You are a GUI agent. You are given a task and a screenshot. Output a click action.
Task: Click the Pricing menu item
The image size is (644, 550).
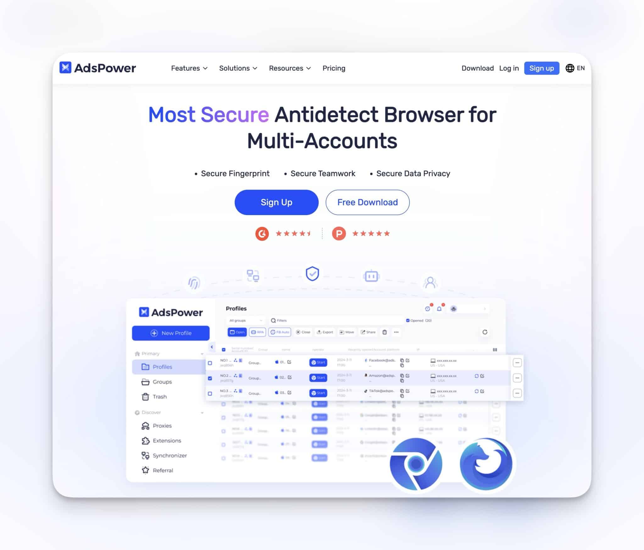334,68
